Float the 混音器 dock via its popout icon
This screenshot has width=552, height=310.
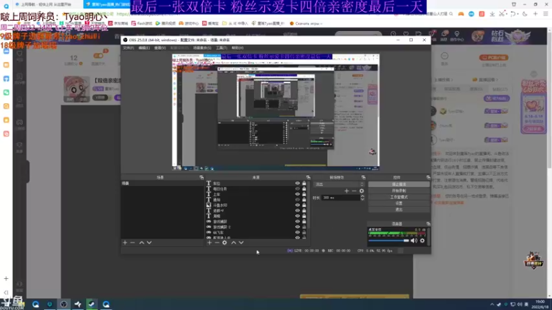click(x=428, y=224)
